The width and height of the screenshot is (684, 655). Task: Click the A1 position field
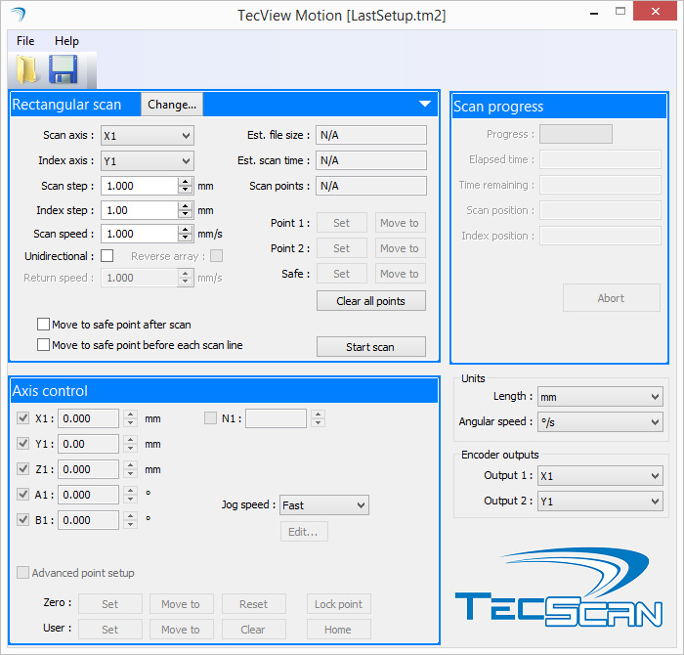click(88, 495)
